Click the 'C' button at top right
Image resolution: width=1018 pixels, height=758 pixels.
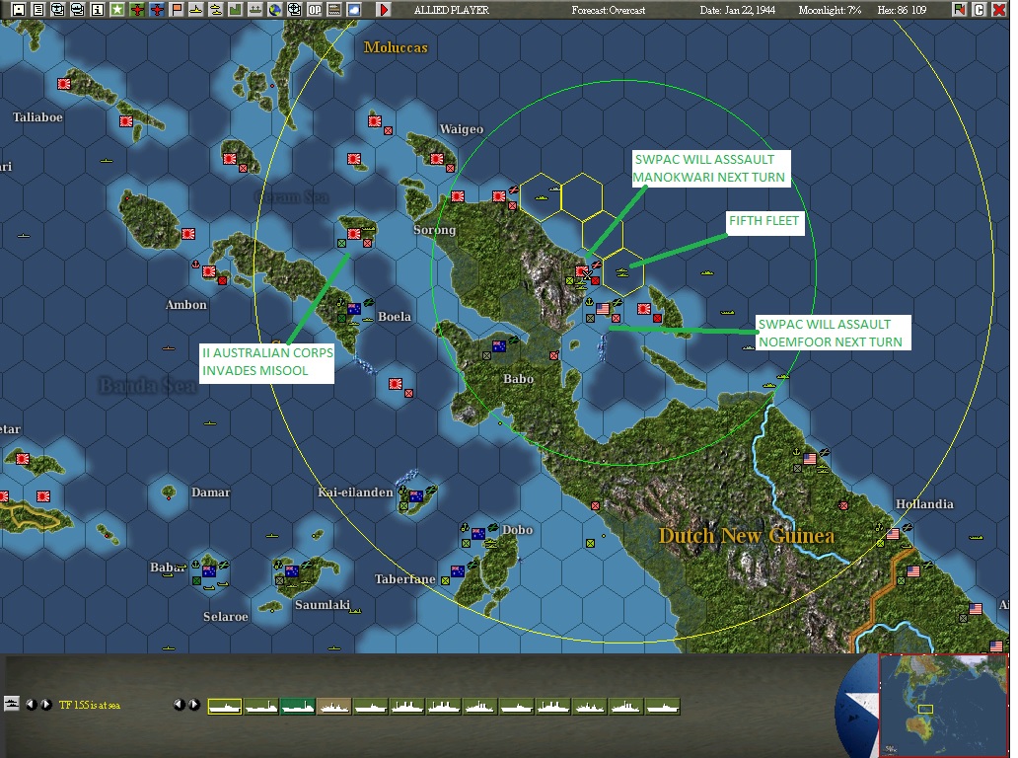click(980, 10)
